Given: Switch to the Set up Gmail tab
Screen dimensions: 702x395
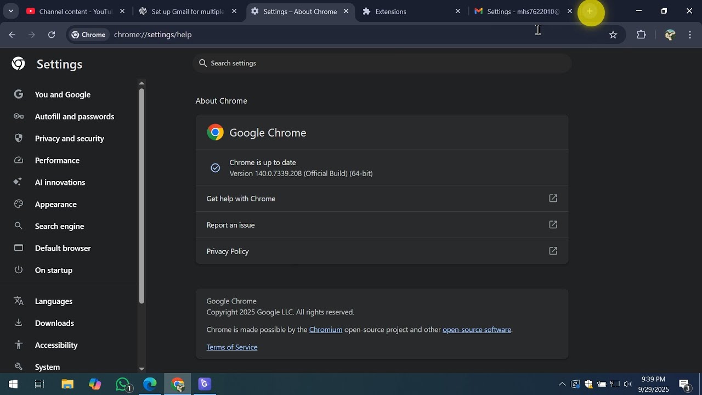Looking at the screenshot, I should coord(188,11).
